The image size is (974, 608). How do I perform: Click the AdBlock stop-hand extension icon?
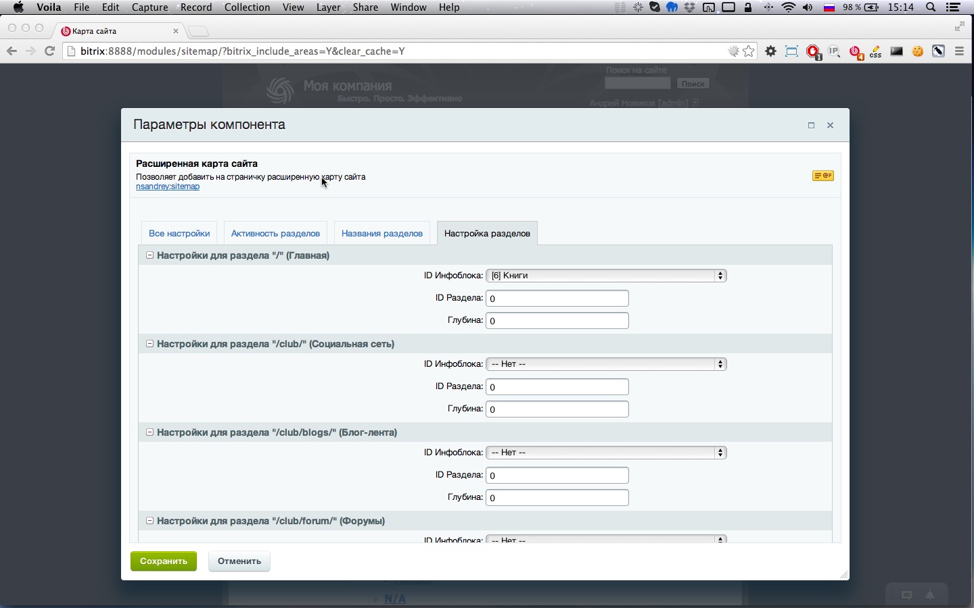point(813,51)
